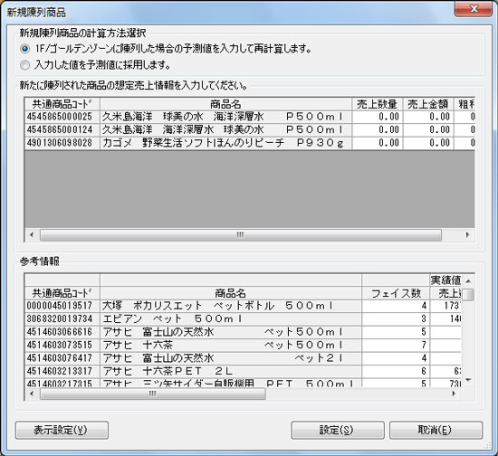The width and height of the screenshot is (498, 456).
Task: Select the エビアン ペット 500ml row
Action: click(243, 318)
